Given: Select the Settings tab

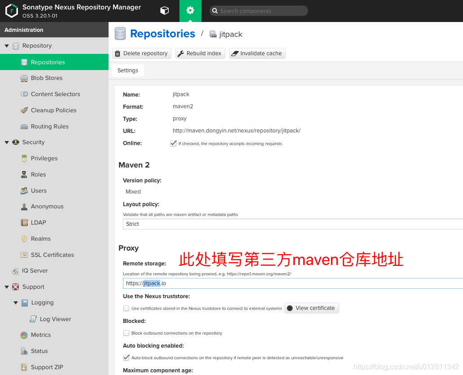Looking at the screenshot, I should [x=128, y=71].
